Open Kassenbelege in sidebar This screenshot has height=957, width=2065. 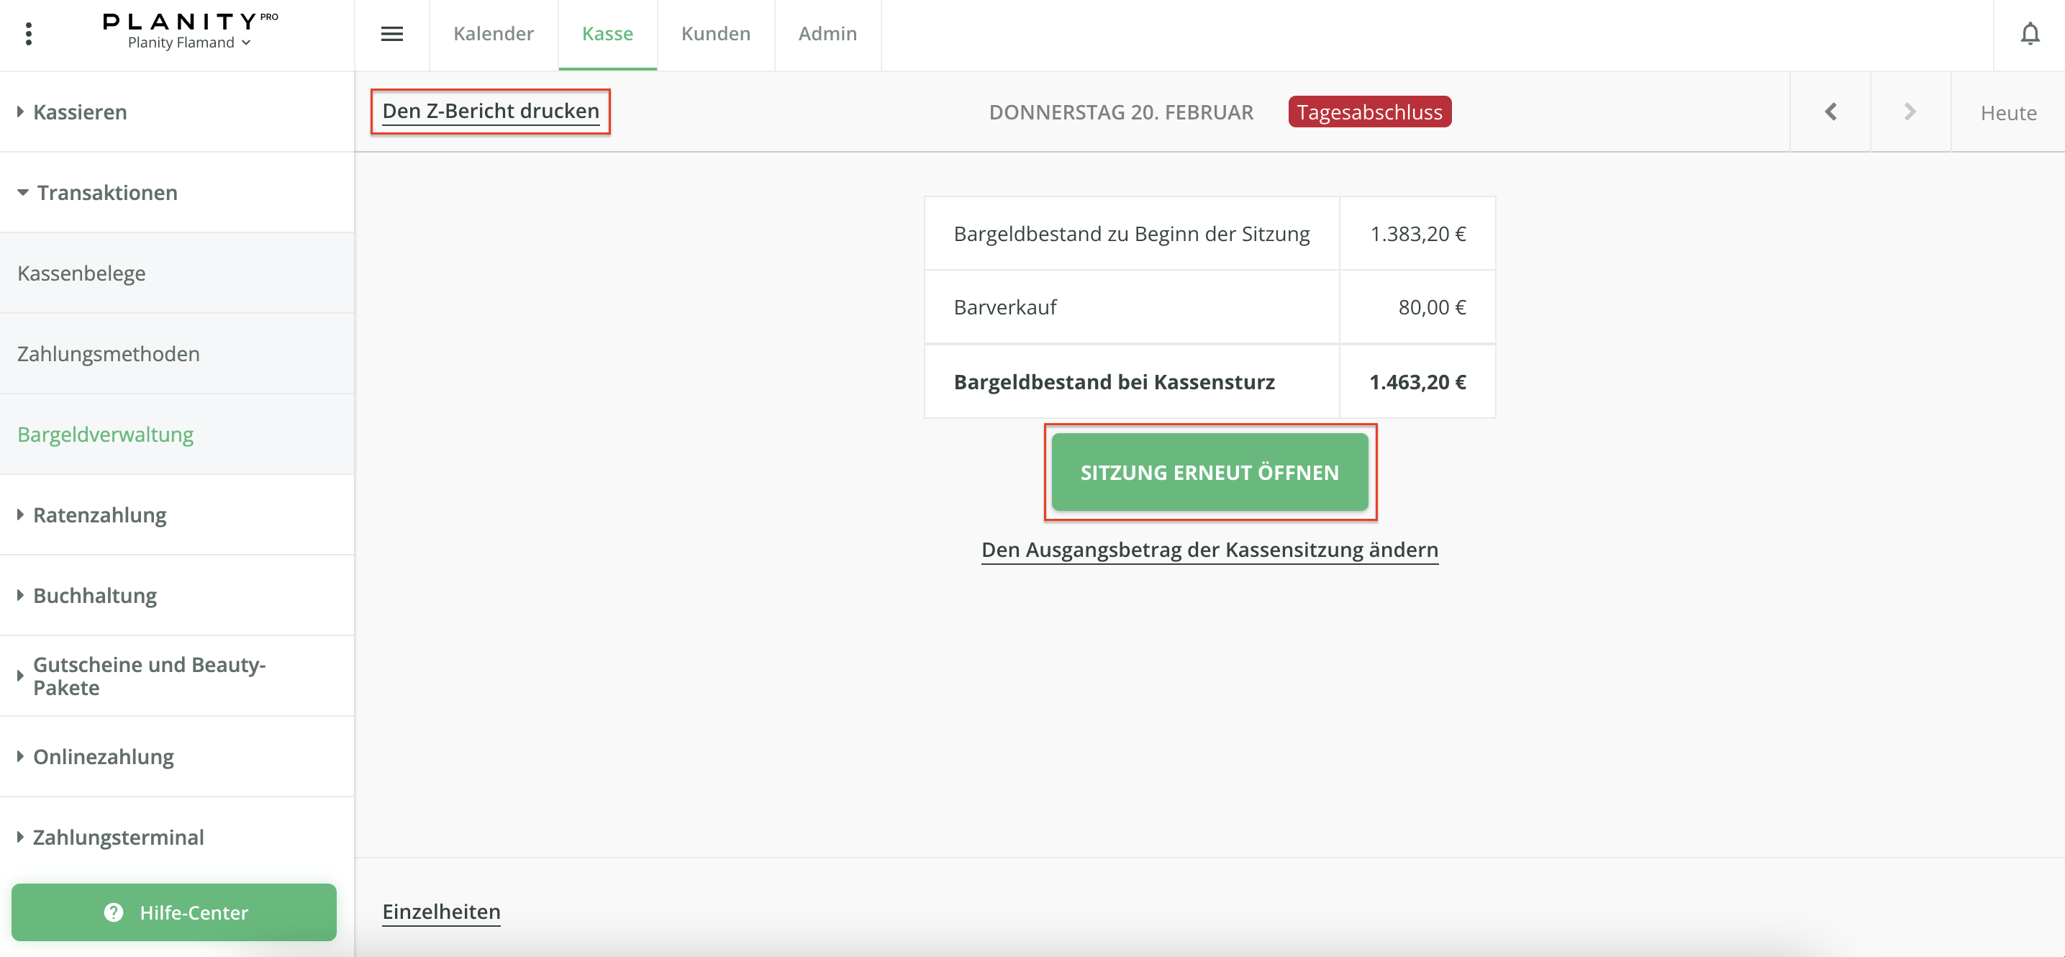point(82,273)
